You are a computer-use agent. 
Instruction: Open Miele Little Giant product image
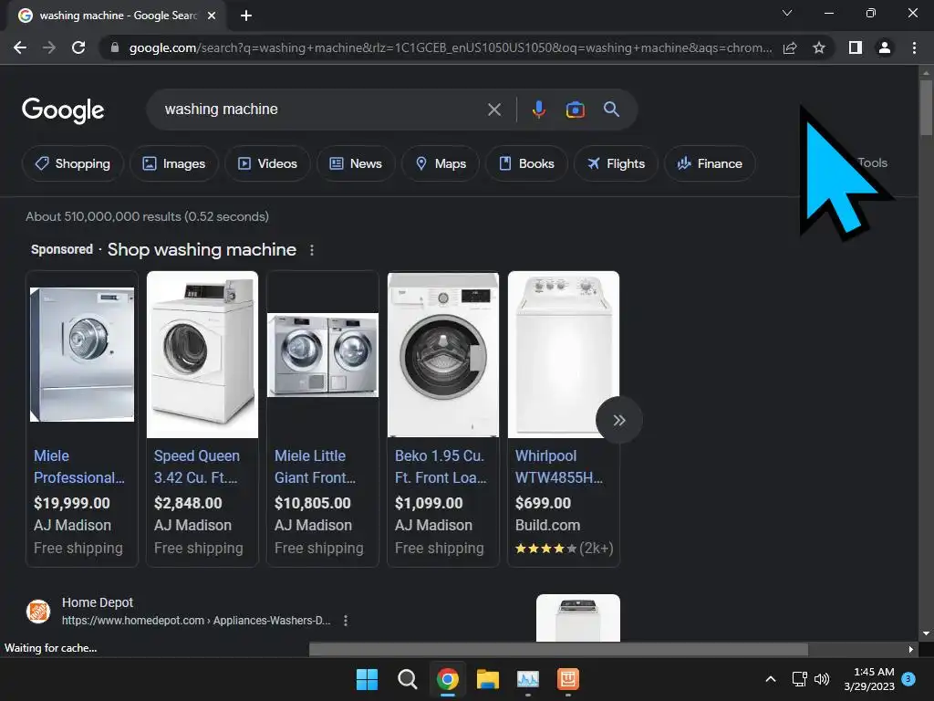click(323, 355)
